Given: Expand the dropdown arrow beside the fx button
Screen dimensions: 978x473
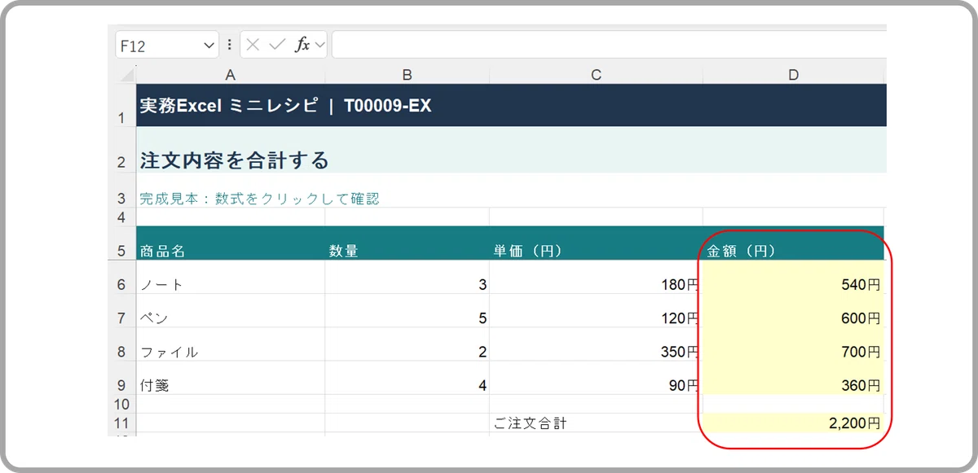Looking at the screenshot, I should (x=319, y=46).
